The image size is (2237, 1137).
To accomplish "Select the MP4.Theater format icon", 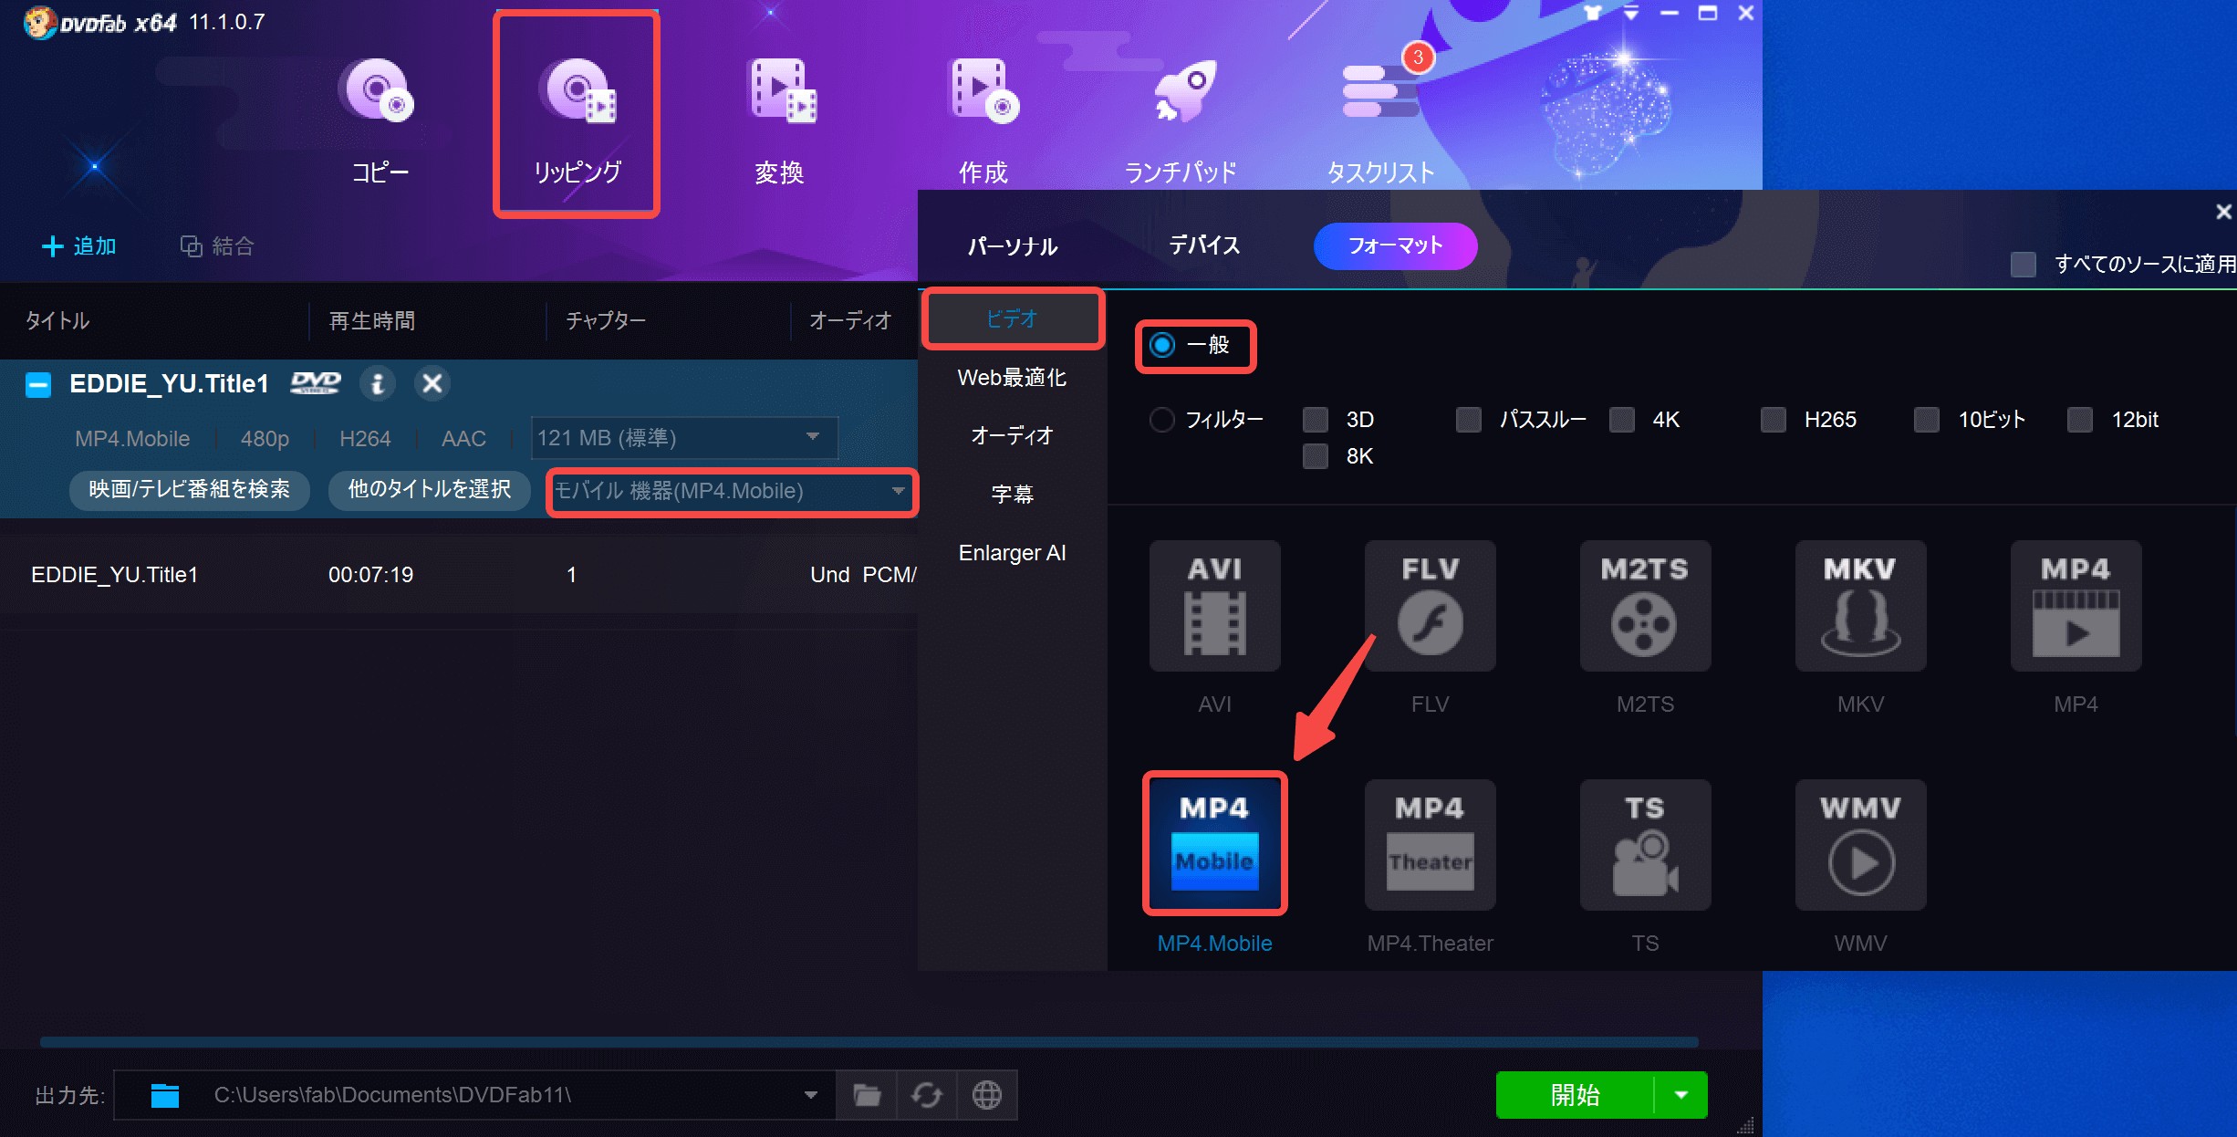I will pyautogui.click(x=1431, y=845).
